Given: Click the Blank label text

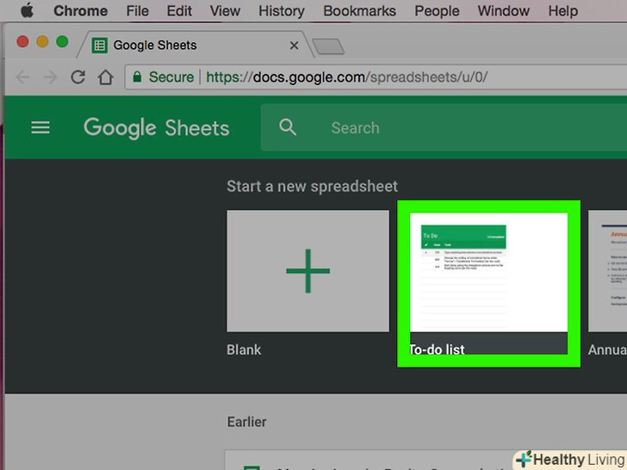Looking at the screenshot, I should click(244, 349).
